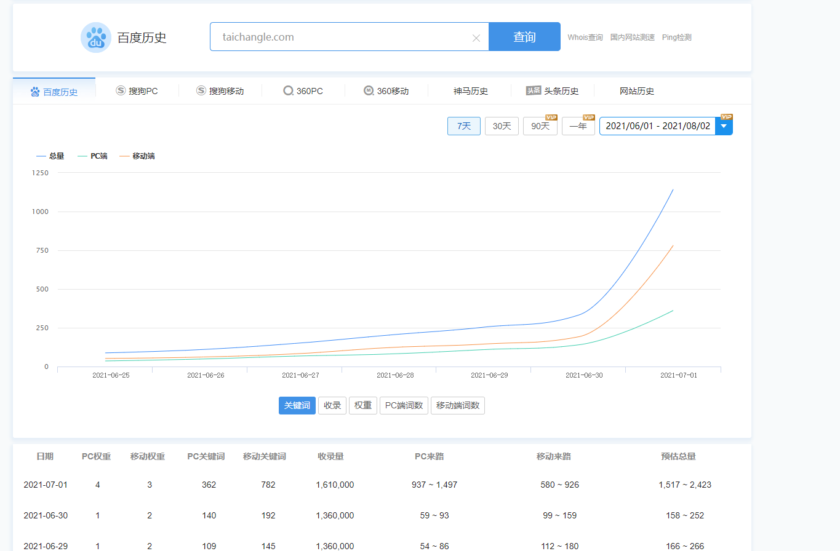Viewport: 840px width, 551px height.
Task: Click the 937 ~ 1,497 PC来路 cell
Action: pyautogui.click(x=434, y=485)
